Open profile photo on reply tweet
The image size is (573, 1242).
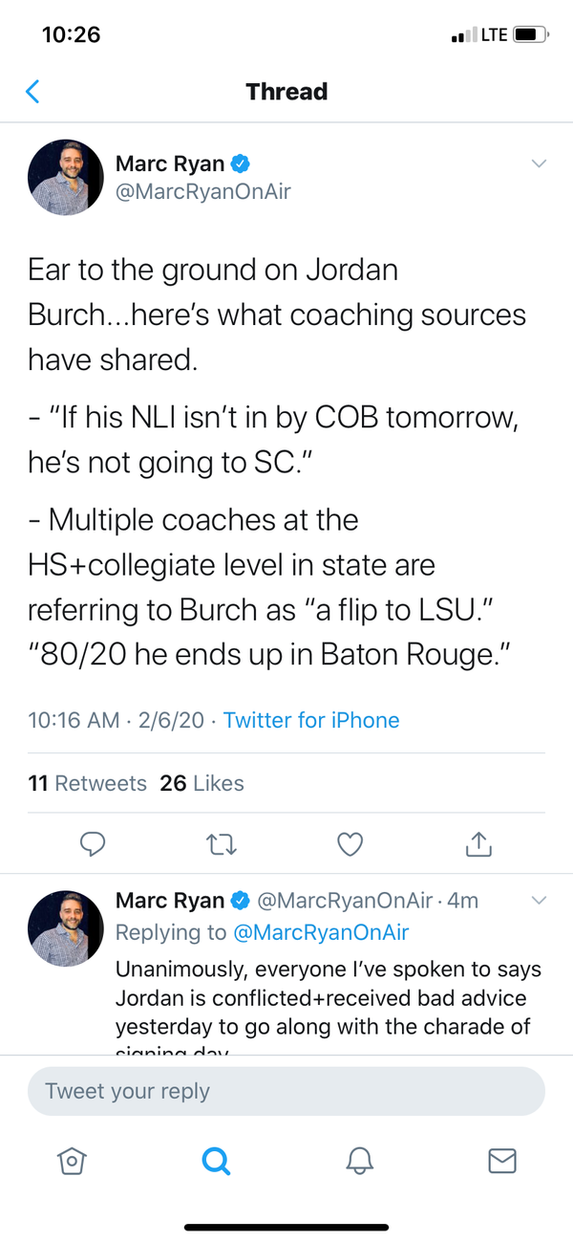click(66, 928)
